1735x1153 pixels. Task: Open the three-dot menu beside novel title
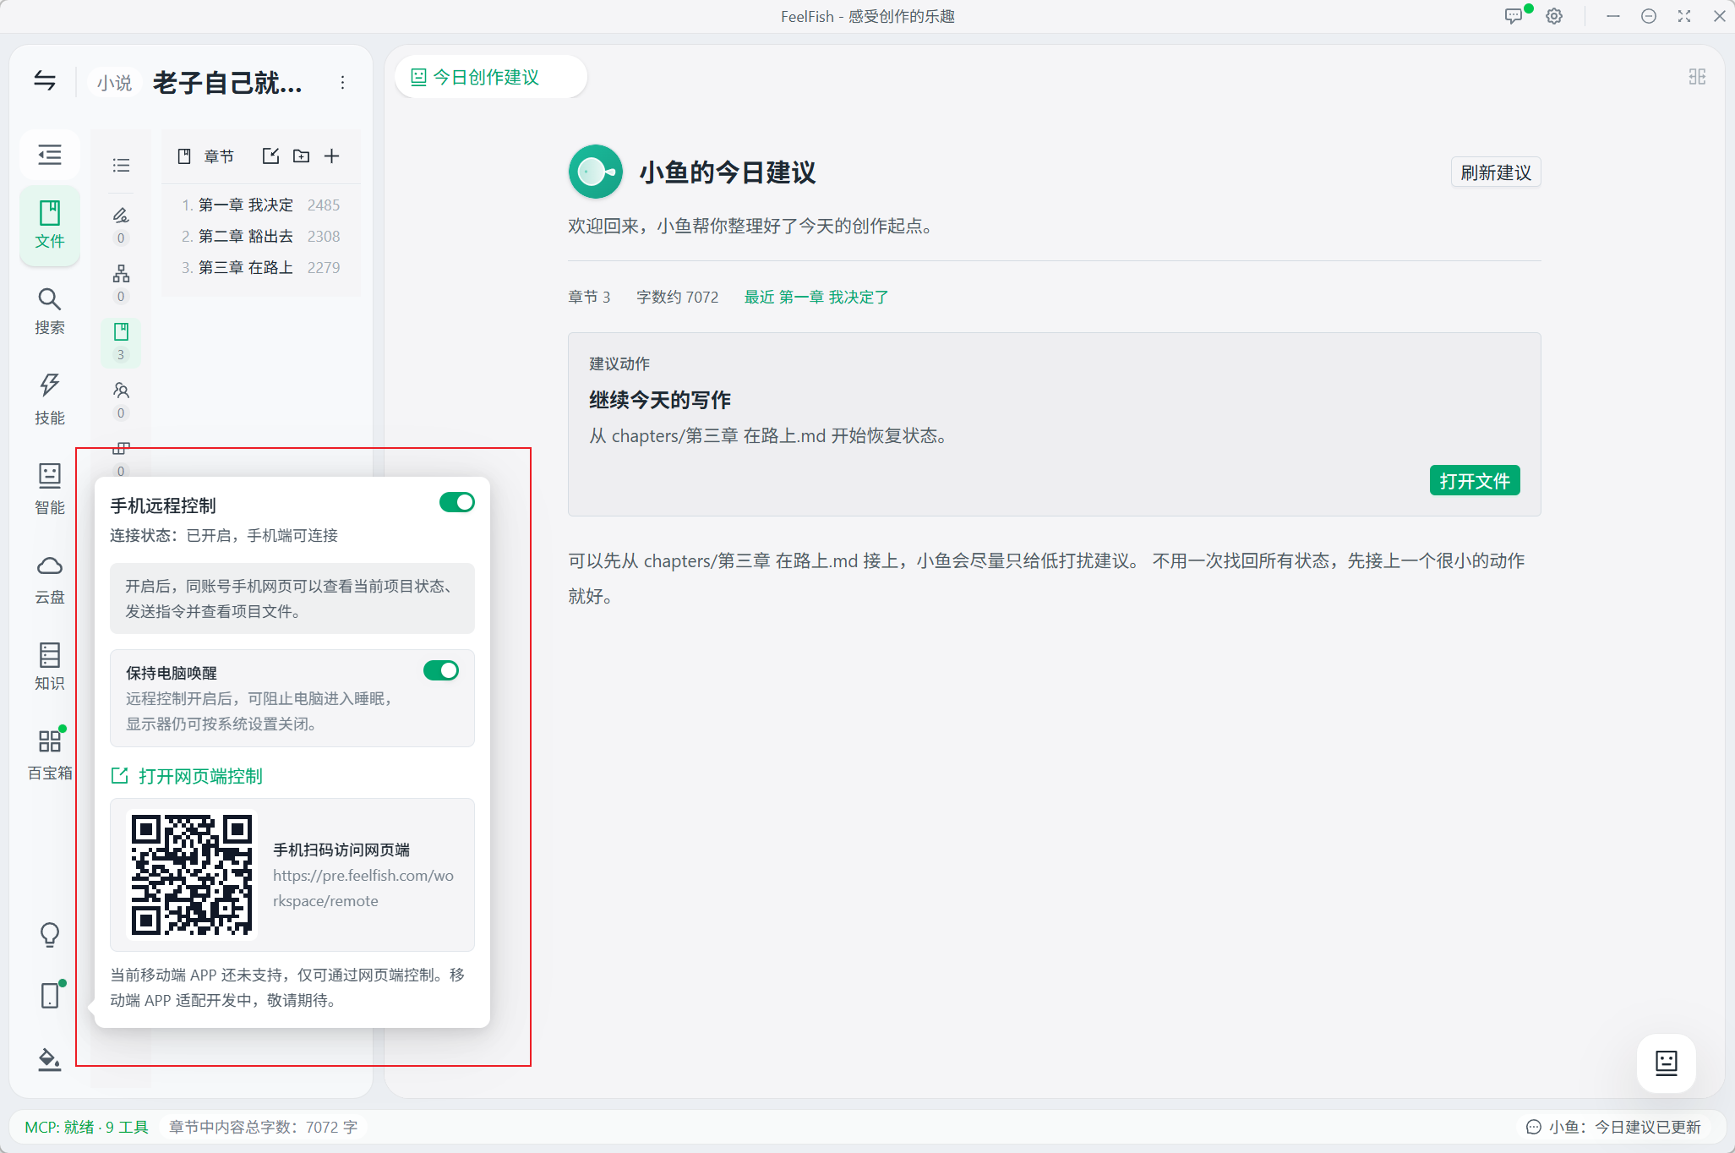click(x=342, y=82)
